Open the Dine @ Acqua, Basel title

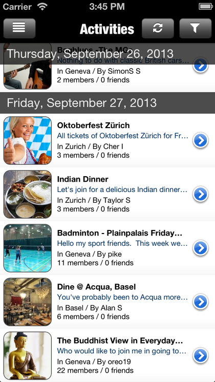click(x=96, y=287)
